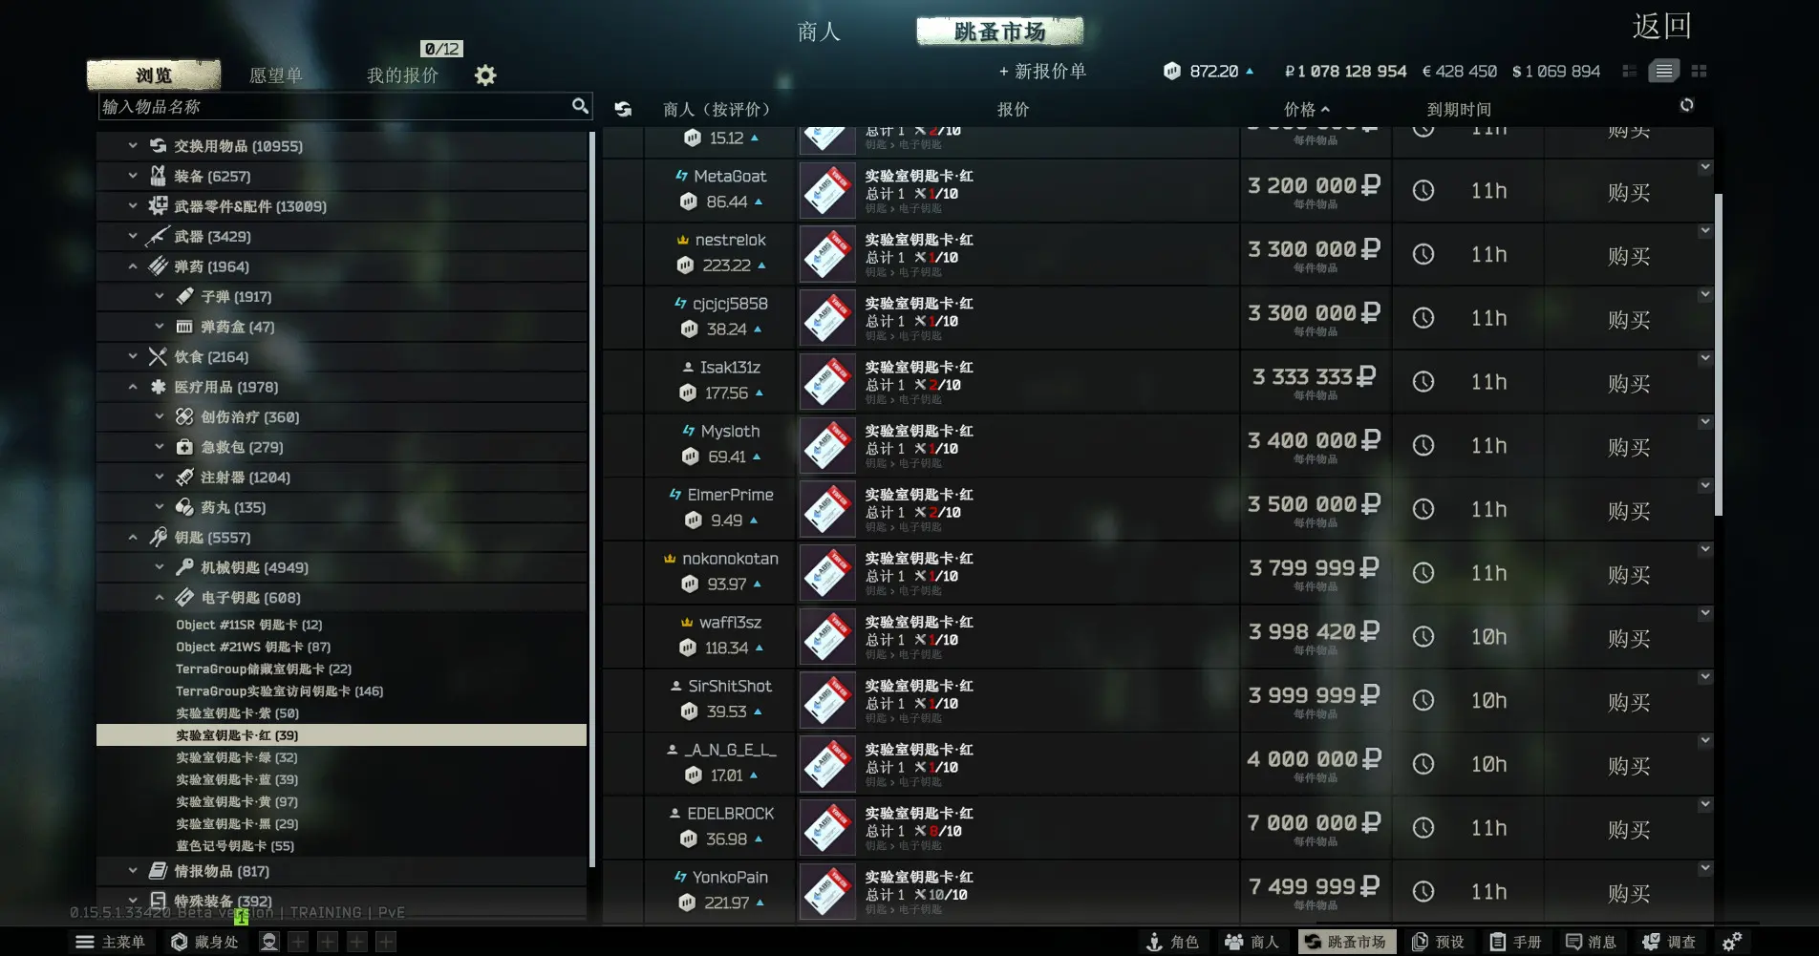This screenshot has height=956, width=1819.
Task: Click + 新报价单 to add offer
Action: click(x=1042, y=72)
